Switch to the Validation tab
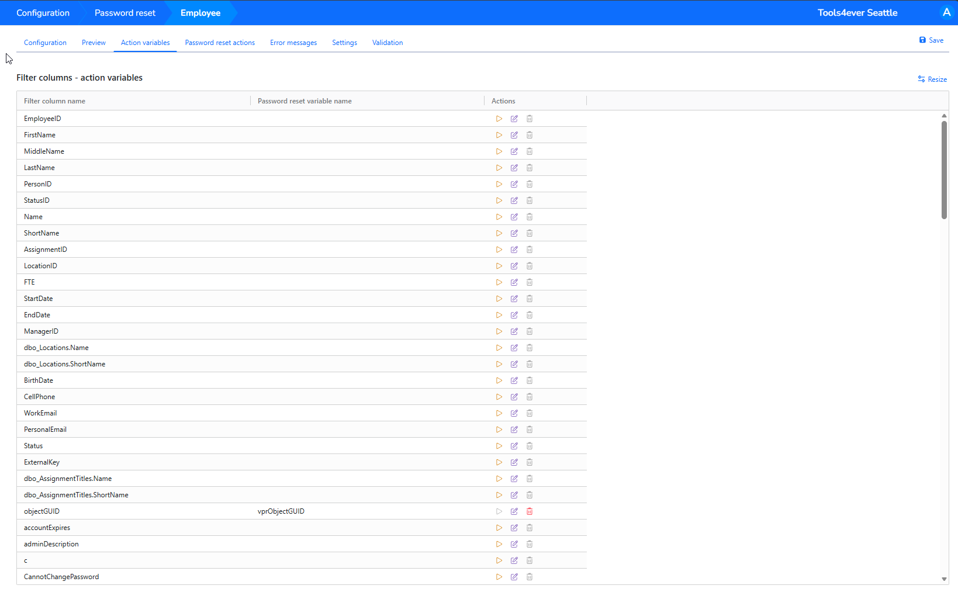The width and height of the screenshot is (958, 606). (x=388, y=43)
